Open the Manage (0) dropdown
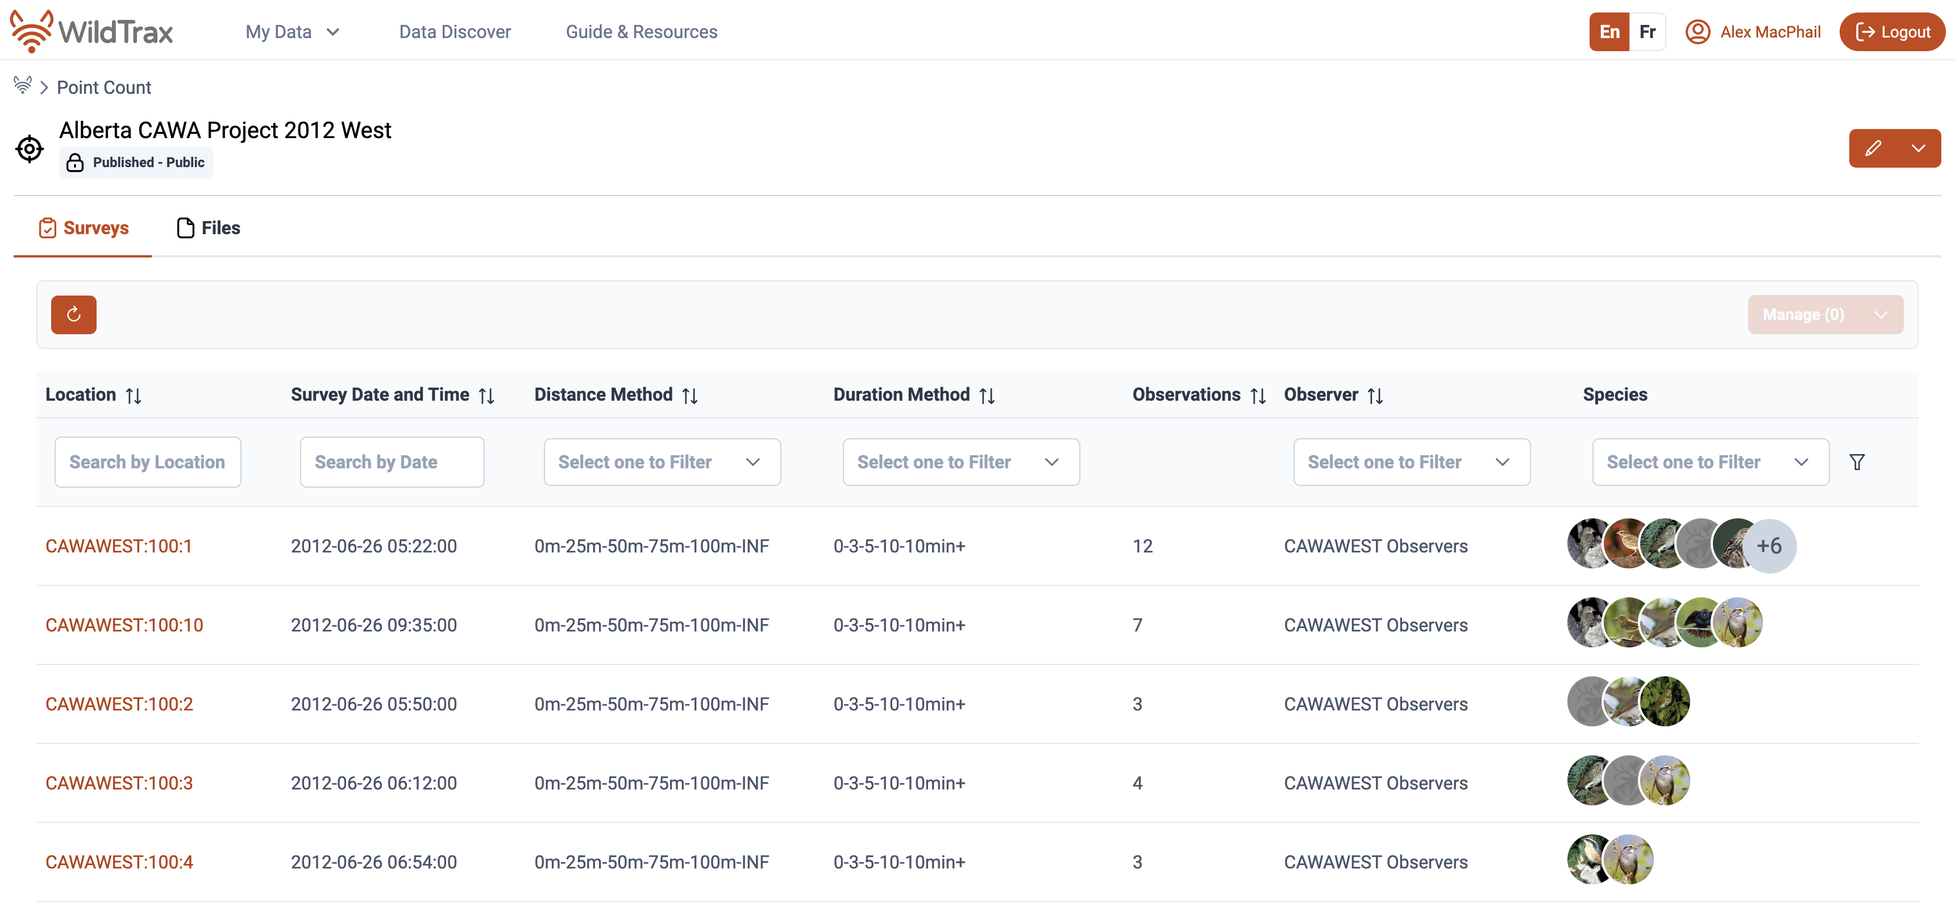 point(1825,314)
